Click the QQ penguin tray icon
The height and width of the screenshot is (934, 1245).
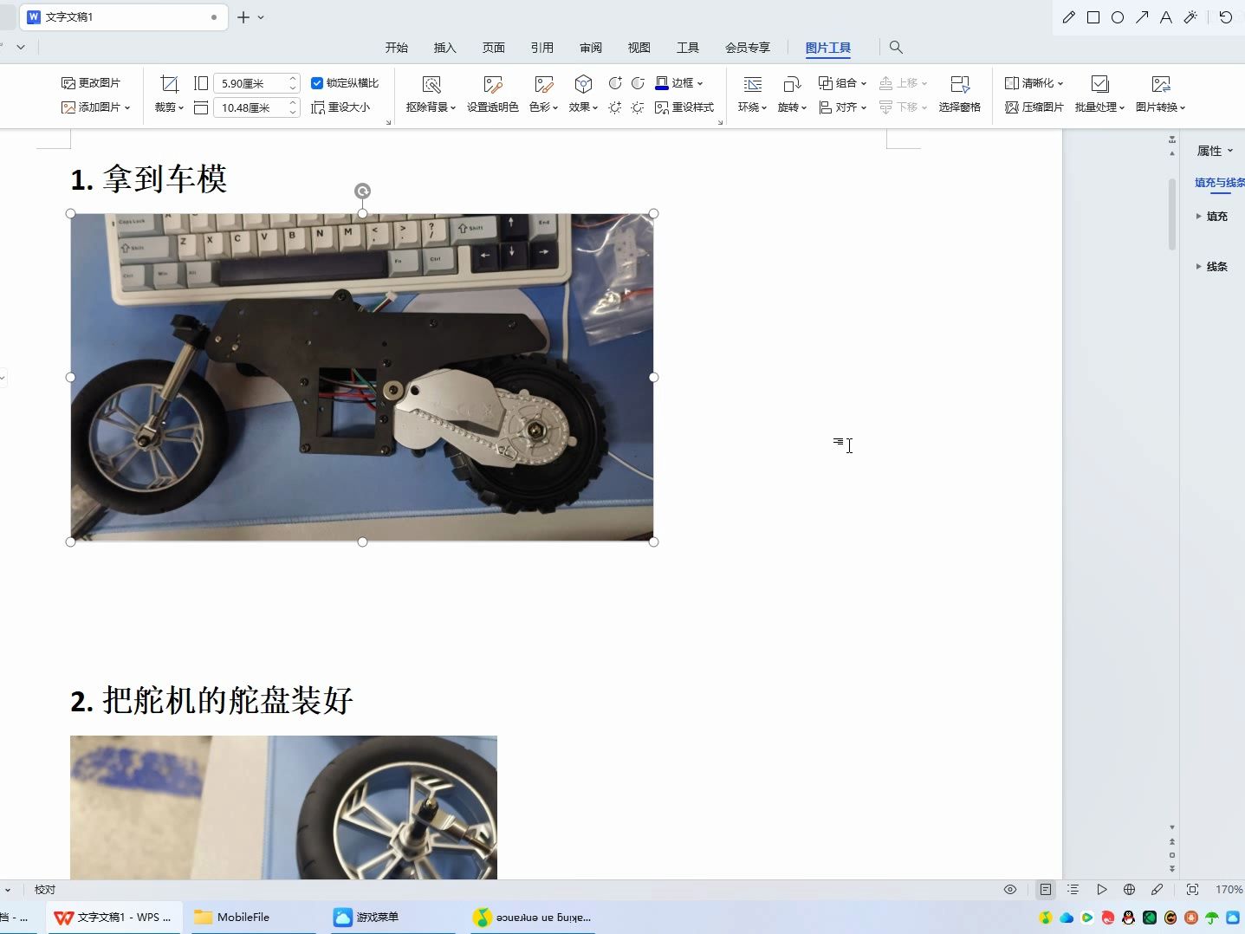tap(1128, 918)
